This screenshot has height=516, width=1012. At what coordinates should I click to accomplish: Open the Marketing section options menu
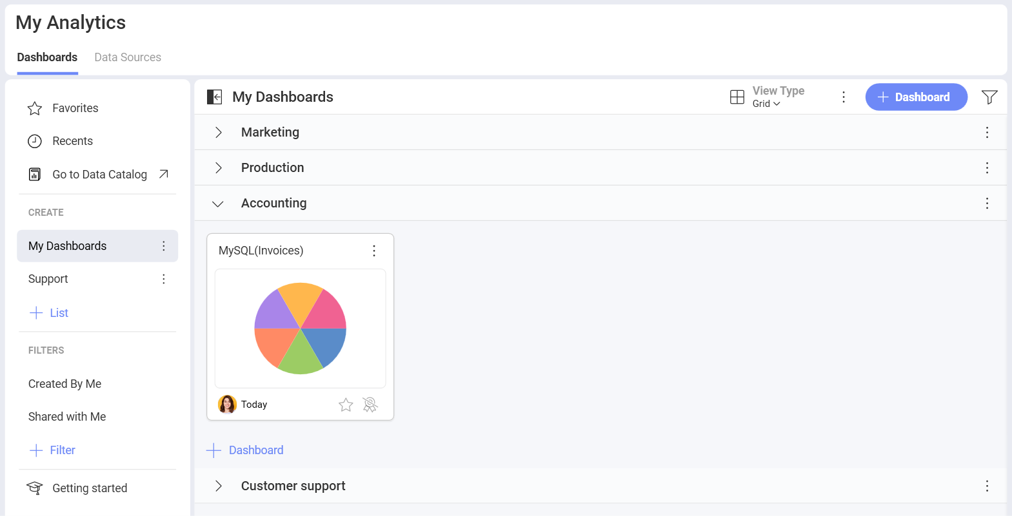(x=987, y=132)
